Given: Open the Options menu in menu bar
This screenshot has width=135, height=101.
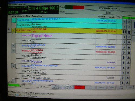Looking at the screenshot, I should point(20,4).
